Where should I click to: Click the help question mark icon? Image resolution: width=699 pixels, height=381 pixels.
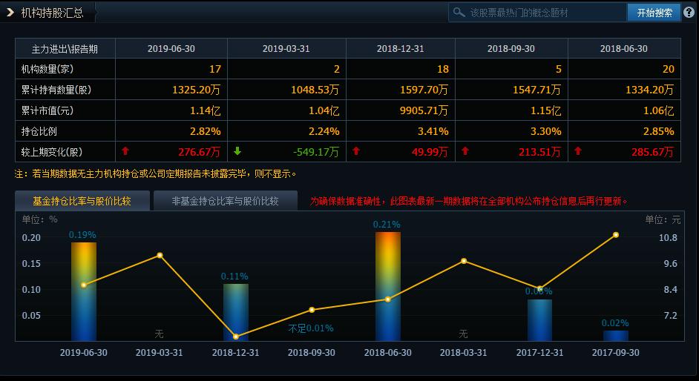[x=689, y=13]
